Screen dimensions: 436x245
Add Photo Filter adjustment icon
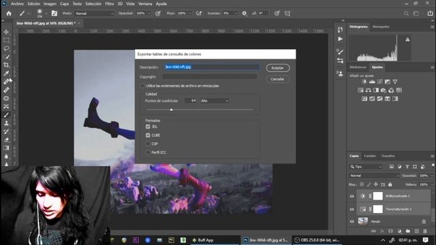tap(384, 91)
